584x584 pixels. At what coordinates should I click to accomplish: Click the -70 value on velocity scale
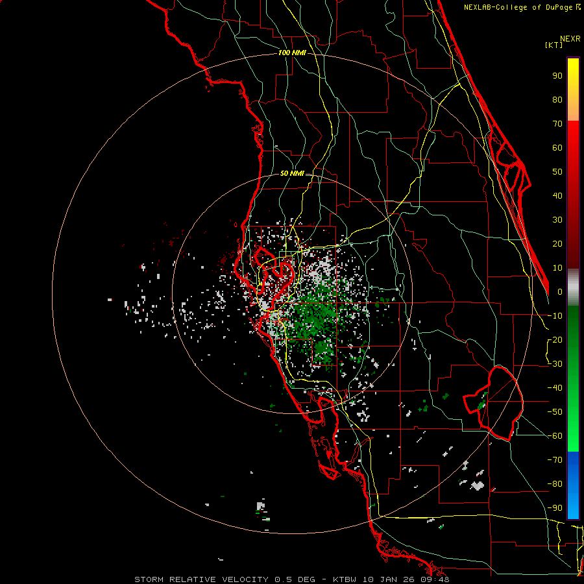(x=555, y=460)
